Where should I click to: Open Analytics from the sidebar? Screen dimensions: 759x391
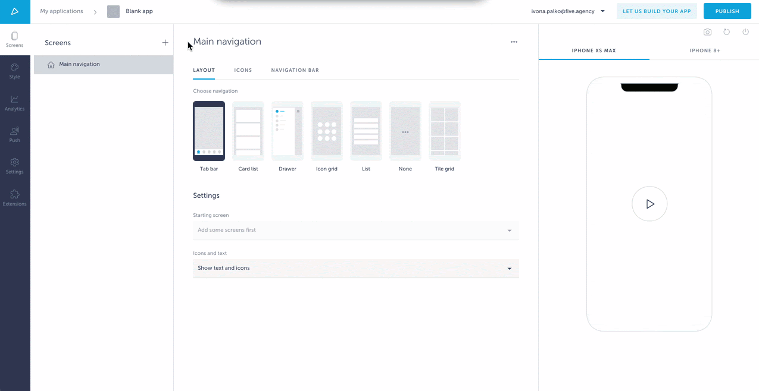pyautogui.click(x=14, y=103)
